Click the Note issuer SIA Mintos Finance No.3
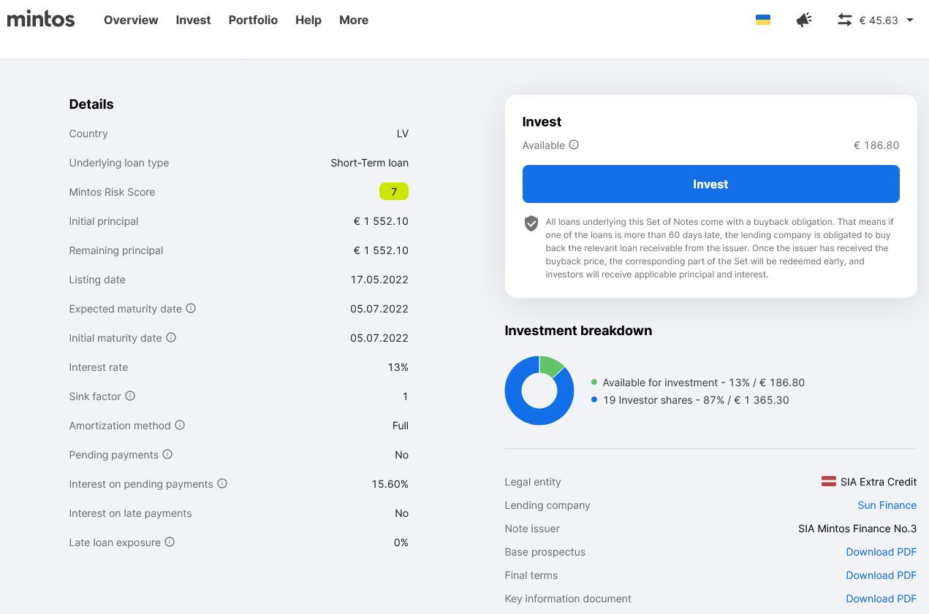Screen dimensions: 929x614 click(x=857, y=529)
